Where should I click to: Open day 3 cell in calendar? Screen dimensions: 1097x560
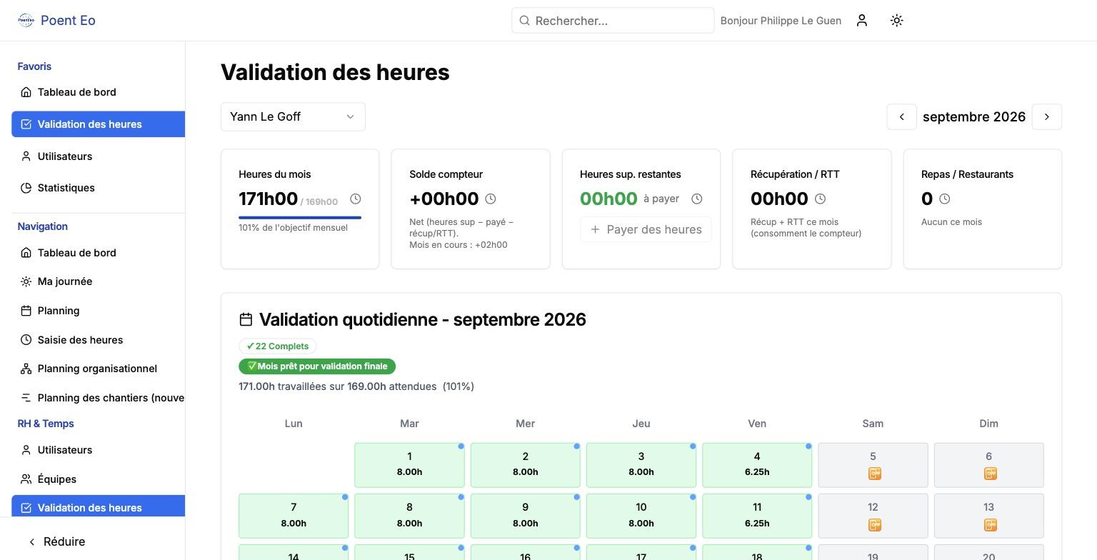click(641, 465)
